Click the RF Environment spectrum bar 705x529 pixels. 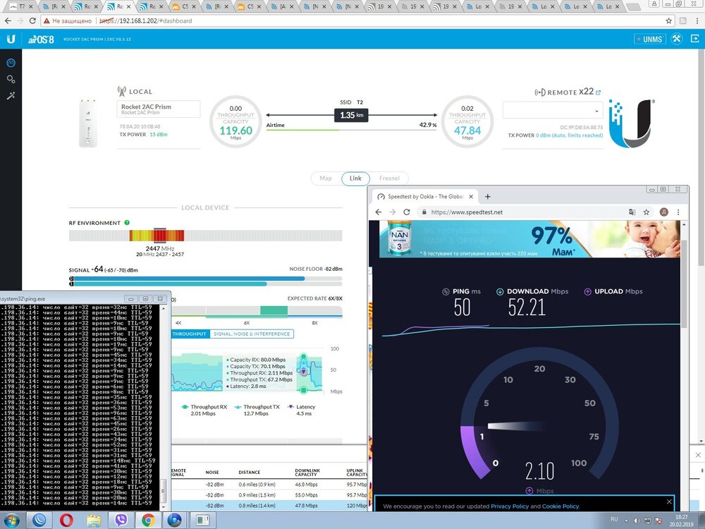click(127, 236)
